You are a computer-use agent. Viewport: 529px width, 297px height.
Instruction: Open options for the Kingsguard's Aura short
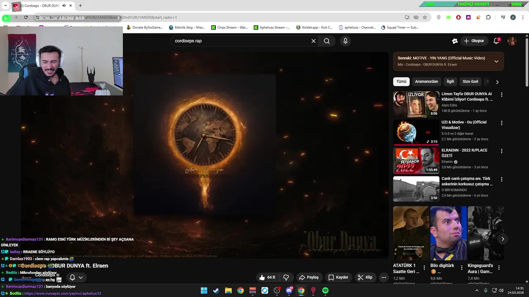(499, 268)
